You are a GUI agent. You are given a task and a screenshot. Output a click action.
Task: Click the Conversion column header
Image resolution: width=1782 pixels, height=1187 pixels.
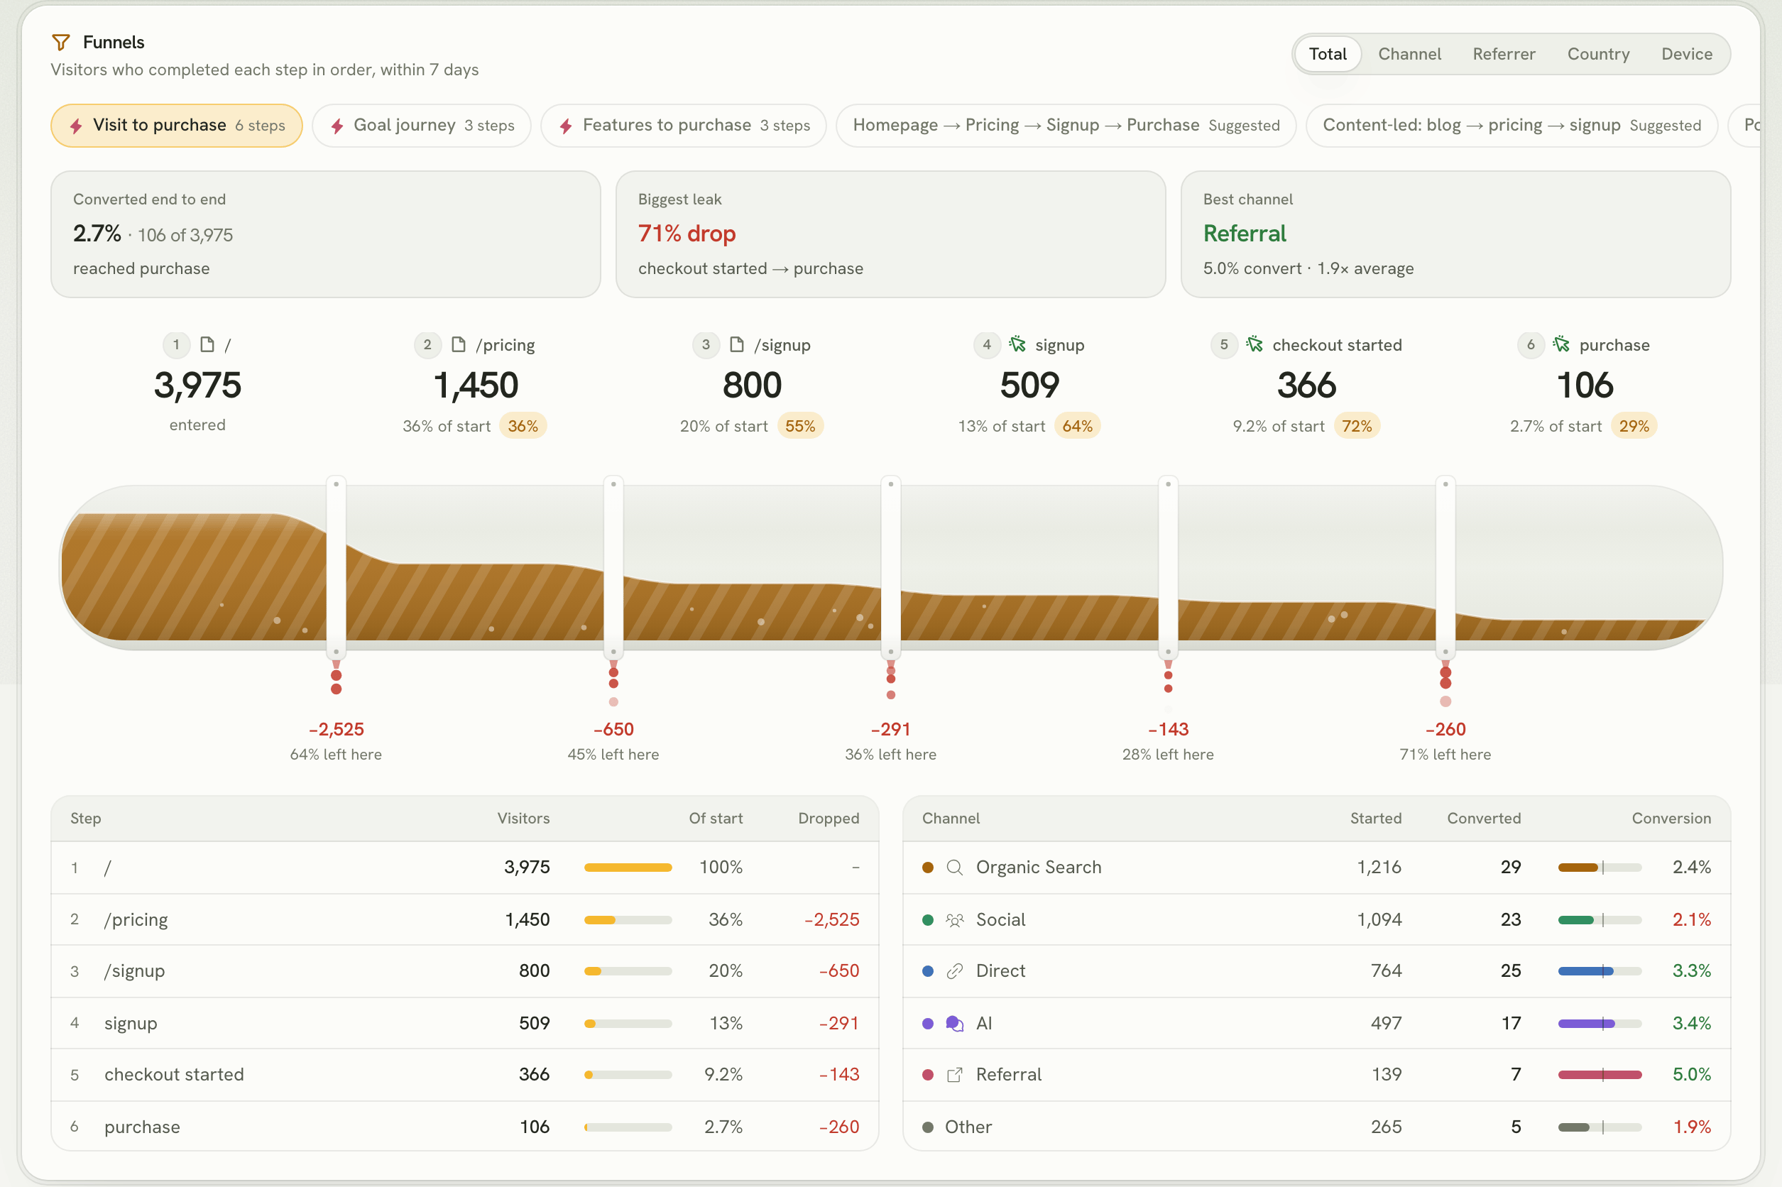click(x=1671, y=819)
